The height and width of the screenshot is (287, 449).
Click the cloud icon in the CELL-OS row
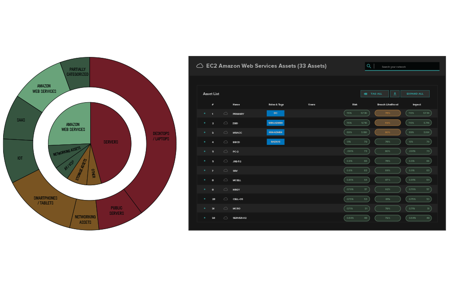pos(226,199)
